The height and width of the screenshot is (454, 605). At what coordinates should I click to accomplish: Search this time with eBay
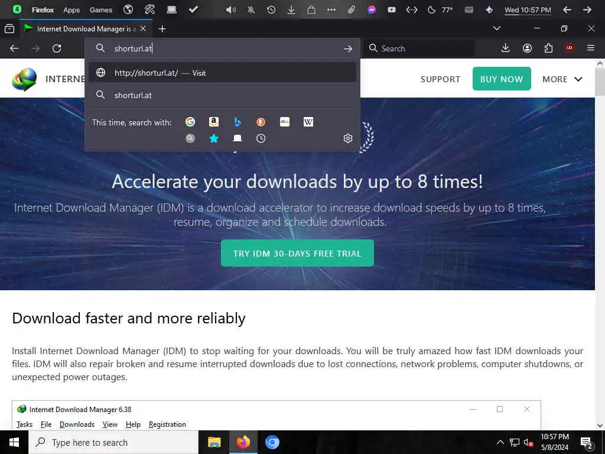click(x=285, y=122)
